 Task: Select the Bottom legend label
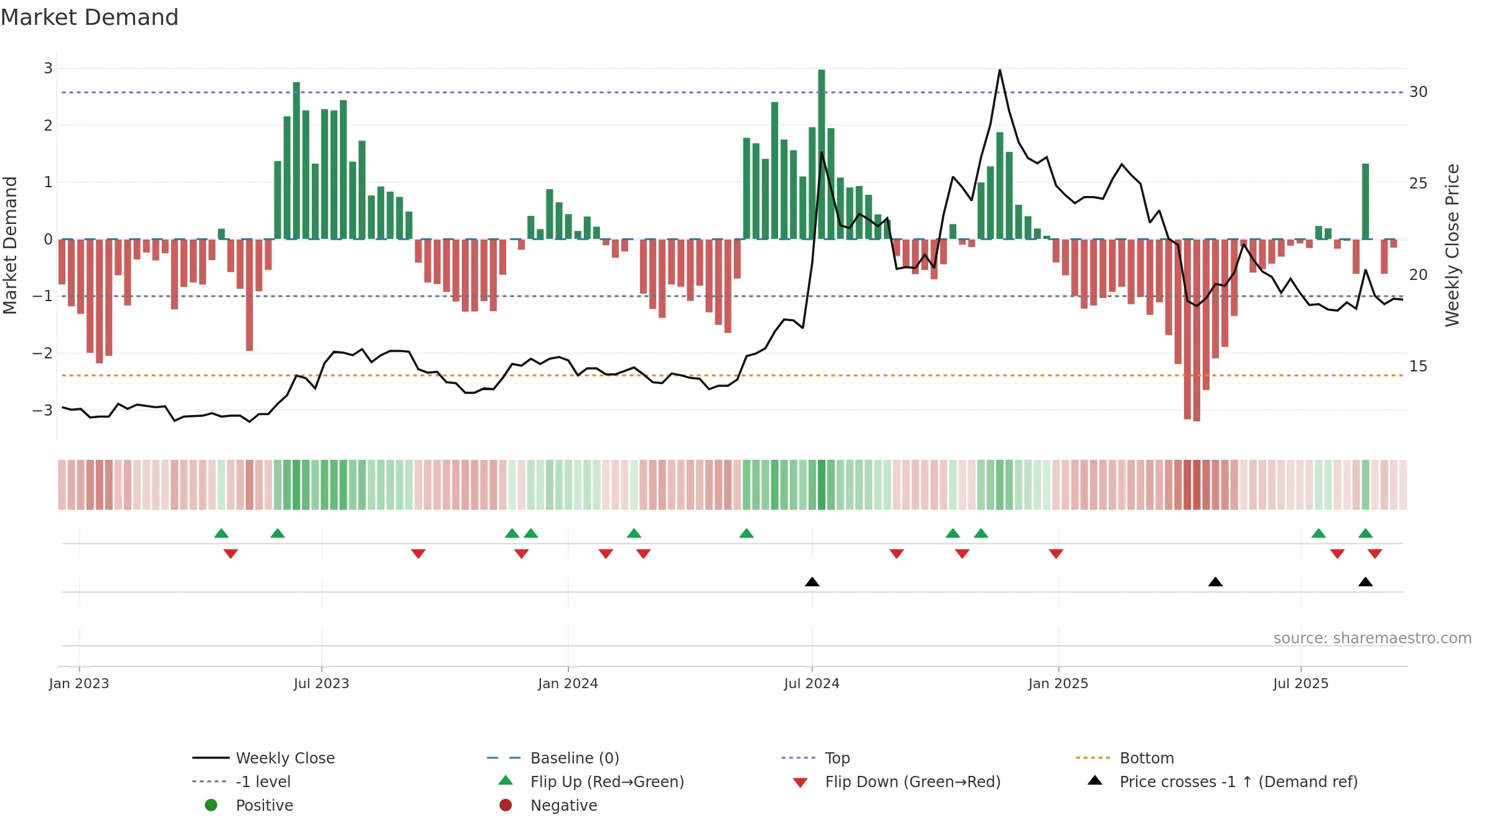(1147, 758)
